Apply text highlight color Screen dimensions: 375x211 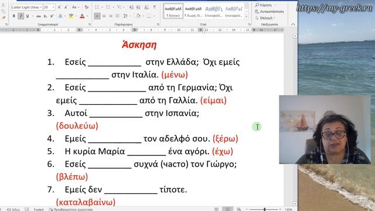coord(71,16)
